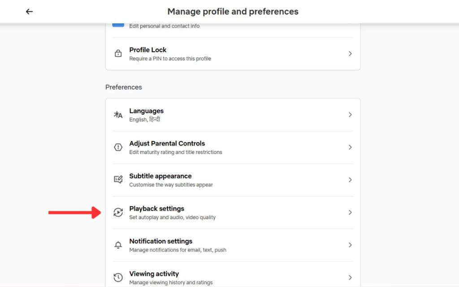Expand Subtitle appearance using its chevron
The height and width of the screenshot is (287, 459).
(x=350, y=180)
